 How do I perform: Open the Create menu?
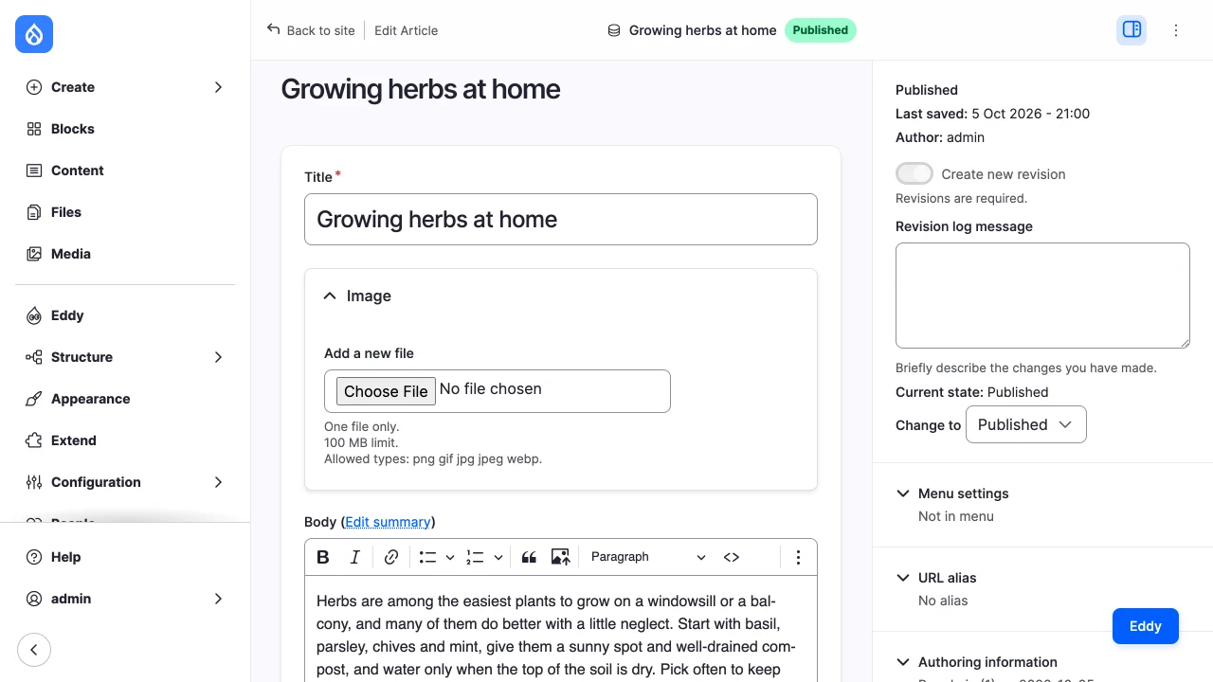pyautogui.click(x=125, y=87)
